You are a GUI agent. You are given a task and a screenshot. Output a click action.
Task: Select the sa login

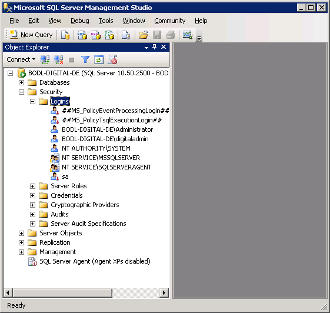click(65, 177)
